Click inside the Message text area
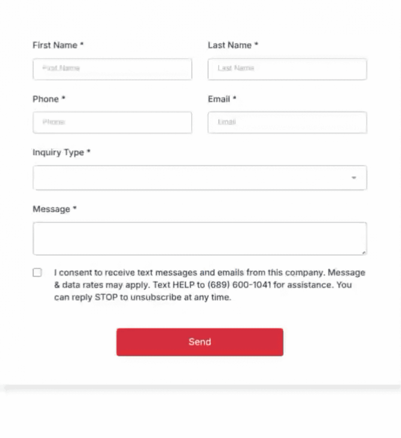The image size is (401, 438). [x=199, y=238]
